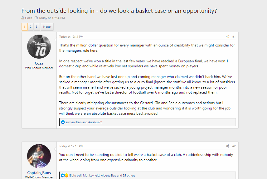Click share icon on post #1
This screenshot has width=267, height=179.
point(227,36)
